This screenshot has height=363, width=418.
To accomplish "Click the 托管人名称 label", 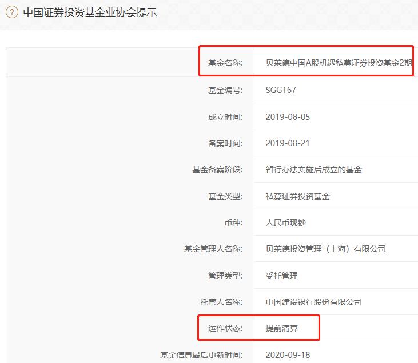I will [x=221, y=302].
